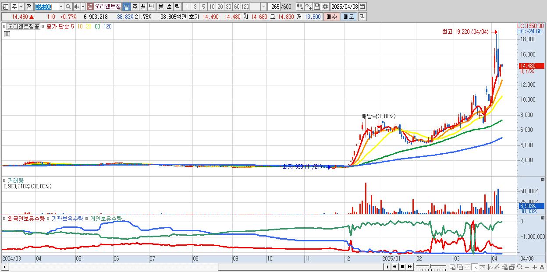Select interval 120 button
Viewport: 547px width, 272px height.
coord(245,7)
